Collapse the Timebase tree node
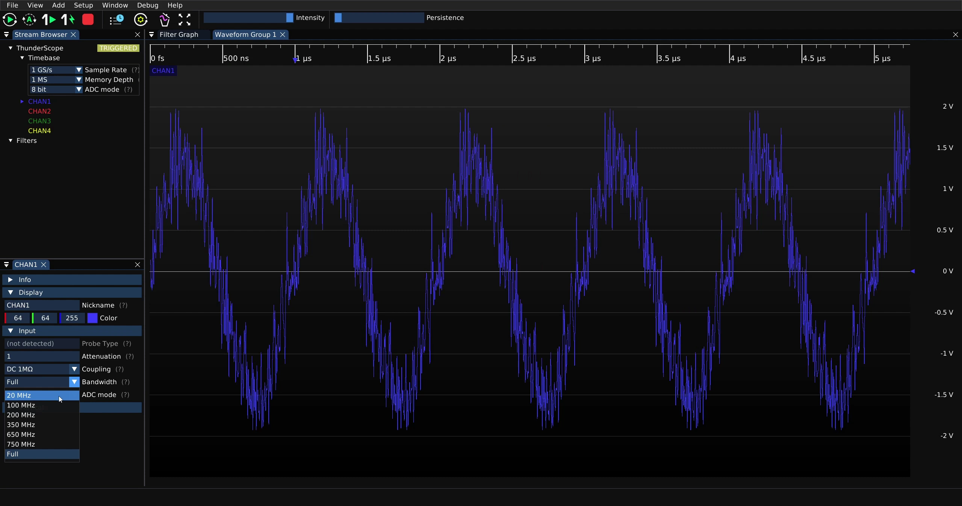962x506 pixels. pyautogui.click(x=22, y=58)
